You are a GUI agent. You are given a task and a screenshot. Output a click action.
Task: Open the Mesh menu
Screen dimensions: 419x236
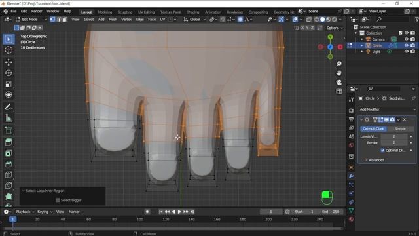(113, 19)
